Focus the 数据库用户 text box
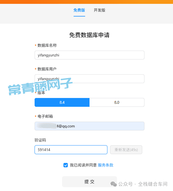 (90, 79)
